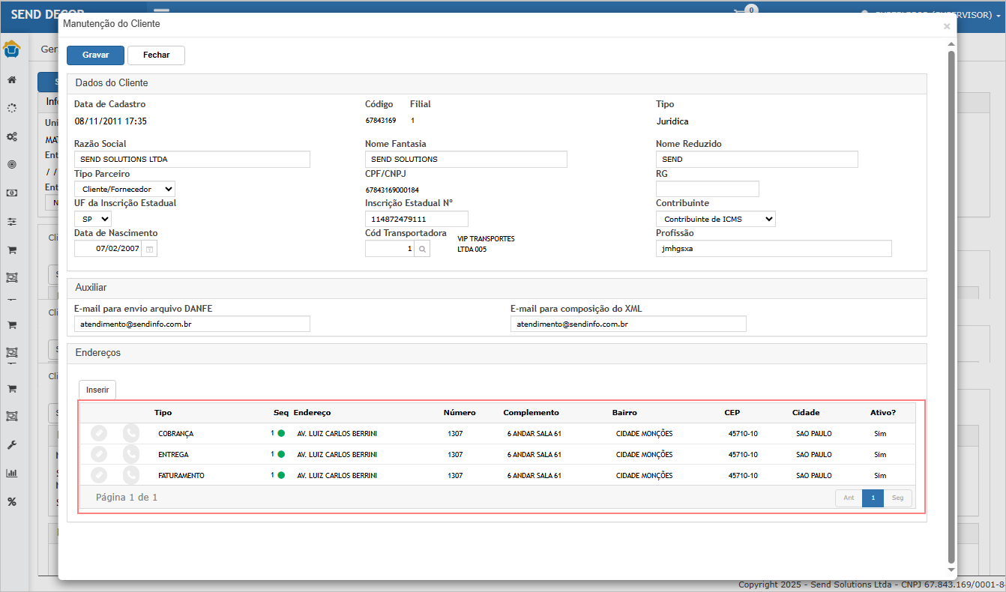Click the edit pencil icon for FATURAMENTO address
This screenshot has height=592, width=1006.
[x=99, y=475]
